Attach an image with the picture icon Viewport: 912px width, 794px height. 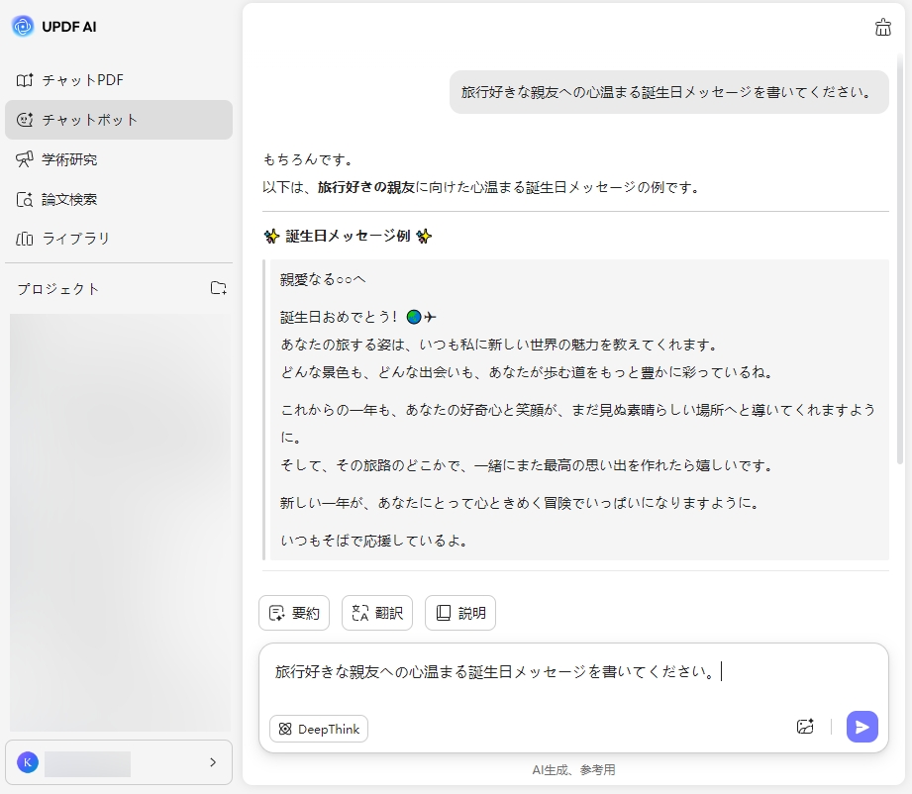[x=805, y=726]
